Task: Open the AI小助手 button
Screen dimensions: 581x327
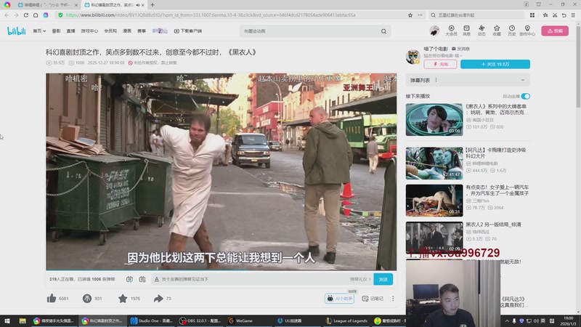Action: coord(339,299)
